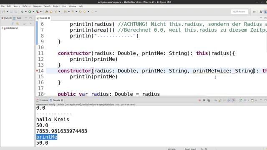Click the 7853.981633974483 console output
Image resolution: width=267 pixels, height=150 pixels.
point(62,131)
